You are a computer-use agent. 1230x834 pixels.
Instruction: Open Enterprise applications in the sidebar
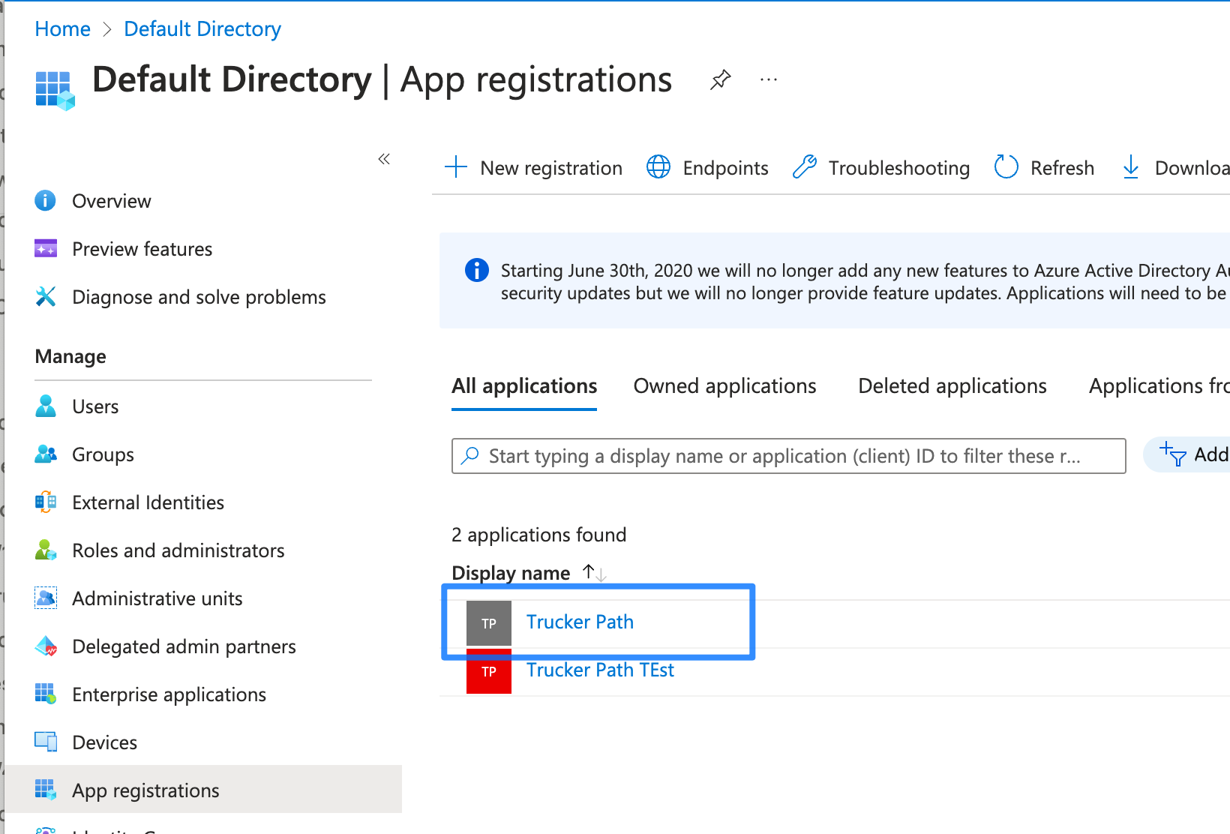tap(169, 694)
